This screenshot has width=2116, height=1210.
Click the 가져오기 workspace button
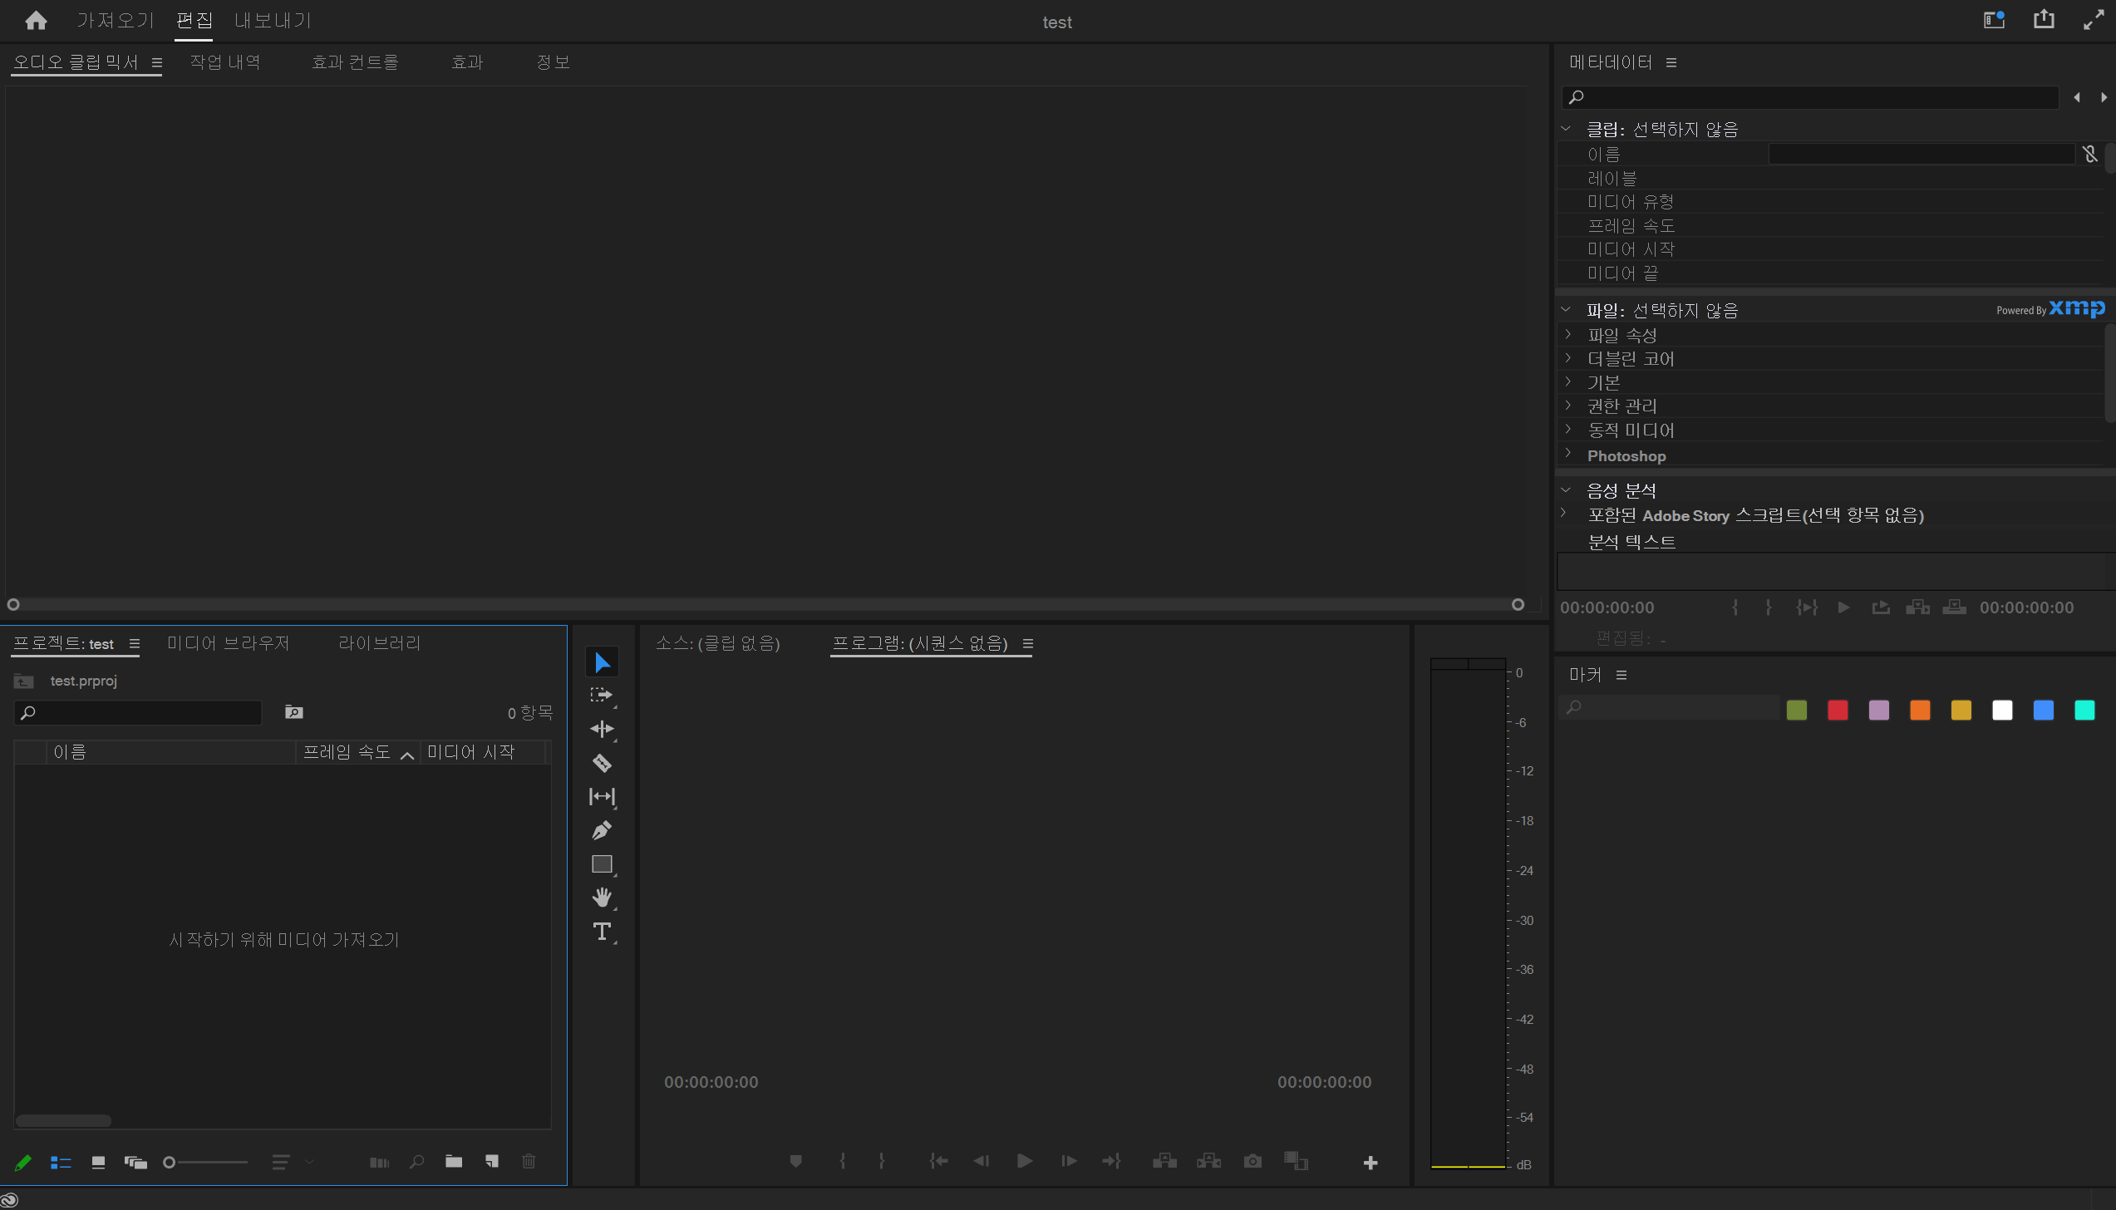coord(116,21)
